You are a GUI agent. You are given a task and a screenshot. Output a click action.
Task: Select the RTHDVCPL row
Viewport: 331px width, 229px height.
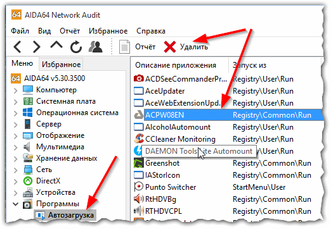point(228,211)
